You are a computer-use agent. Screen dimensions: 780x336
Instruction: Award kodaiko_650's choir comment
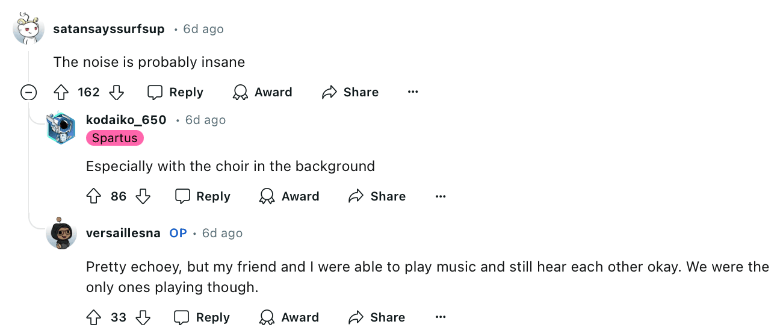tap(289, 196)
